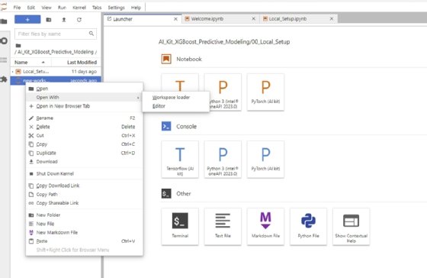The height and width of the screenshot is (278, 427).
Task: Launch Python 3 oneAPI console card
Action: tap(223, 160)
